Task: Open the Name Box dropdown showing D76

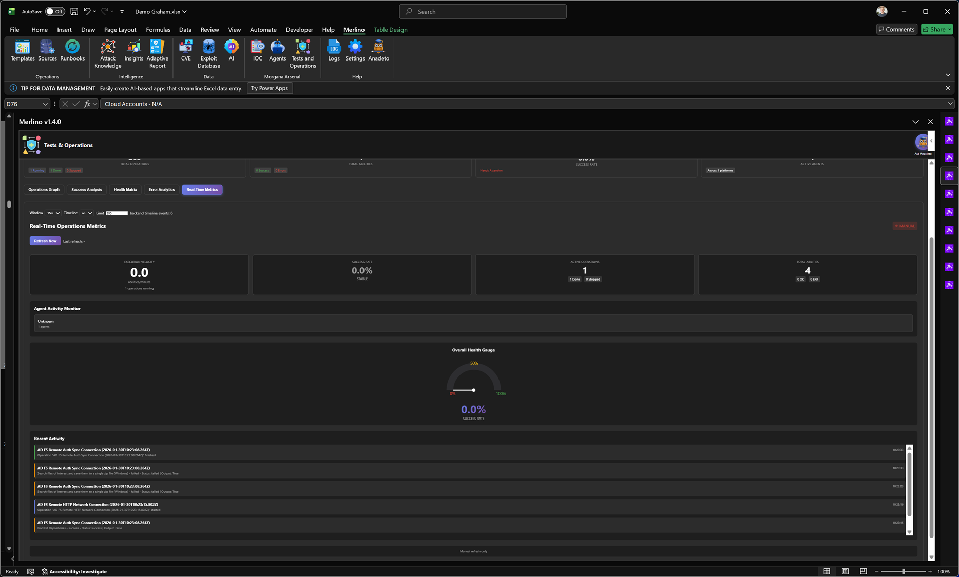Action: click(x=45, y=104)
